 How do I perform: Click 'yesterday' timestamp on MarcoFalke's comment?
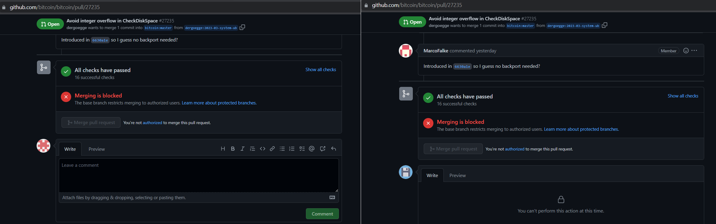click(486, 51)
